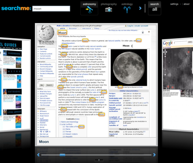The width and height of the screenshot is (193, 163).
Task: Open Random article sidebar link
Action: coord(45,58)
